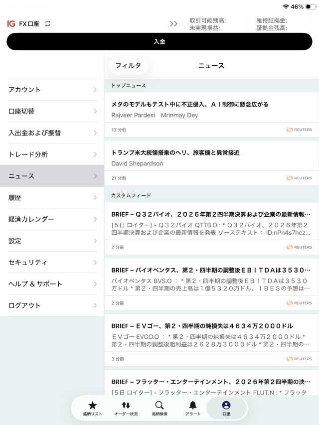Open the 経済カレンダー menu item

pyautogui.click(x=52, y=219)
